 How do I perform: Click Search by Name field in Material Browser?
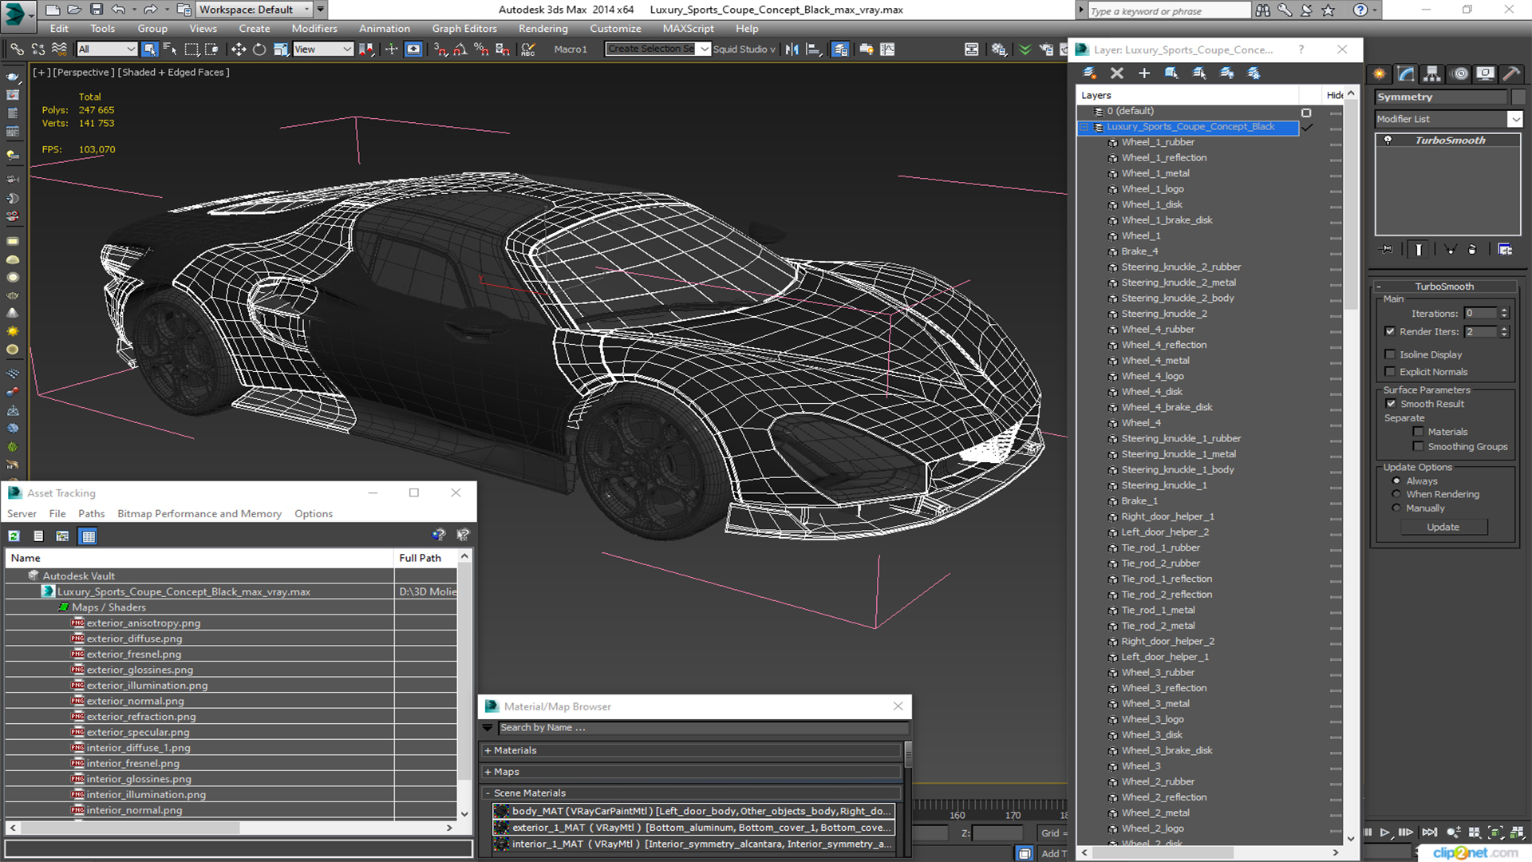(703, 728)
